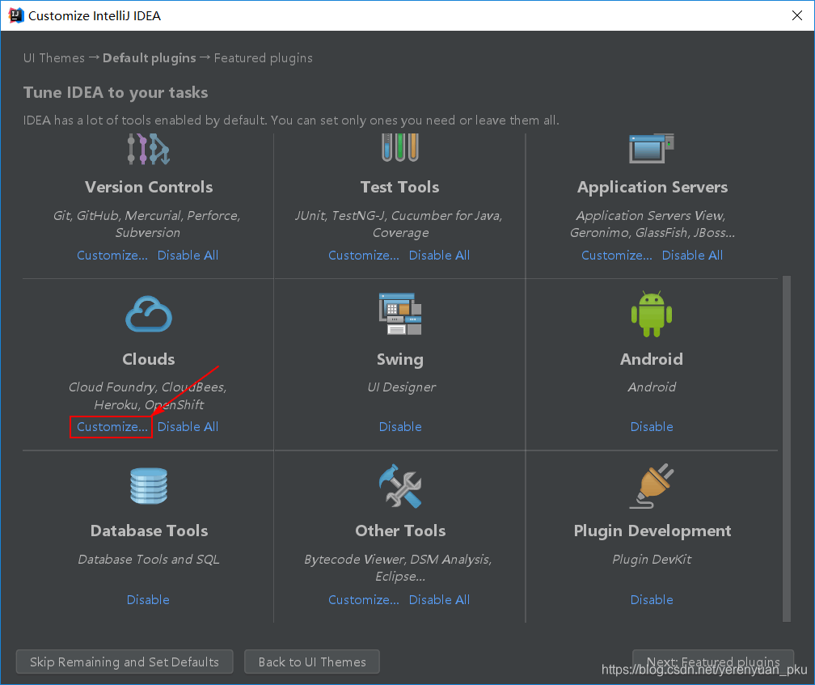Close the Customize IntelliJ IDEA dialog
The width and height of the screenshot is (815, 685).
tap(797, 15)
